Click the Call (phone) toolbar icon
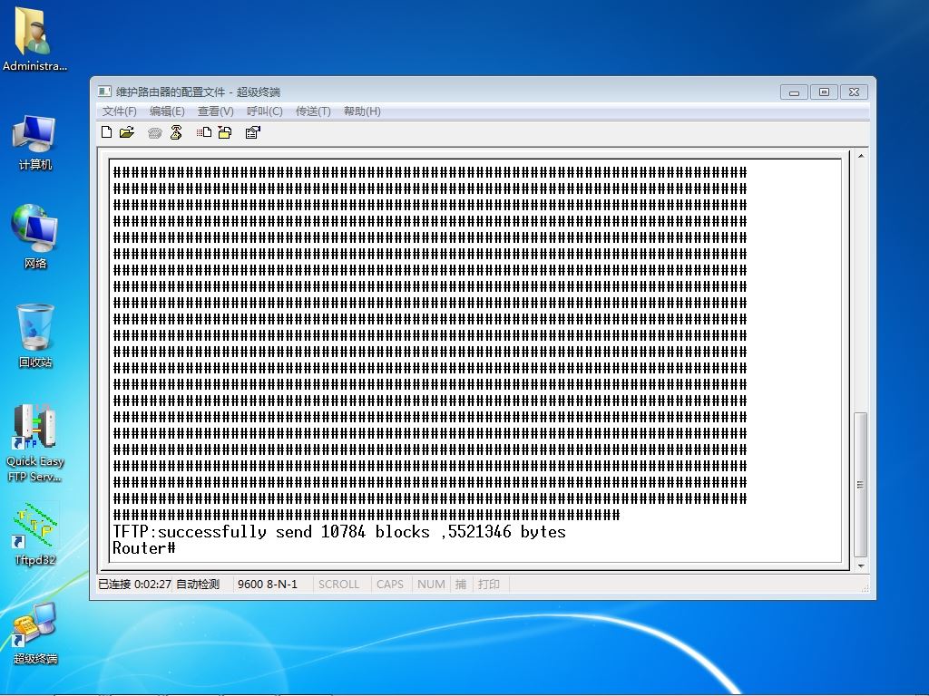Screen dimensions: 929x696 154,132
